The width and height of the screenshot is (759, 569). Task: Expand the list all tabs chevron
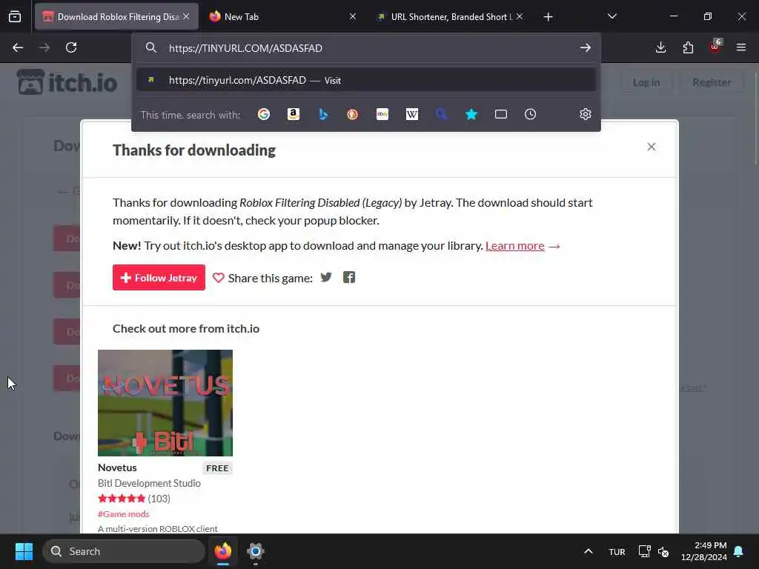coord(612,16)
